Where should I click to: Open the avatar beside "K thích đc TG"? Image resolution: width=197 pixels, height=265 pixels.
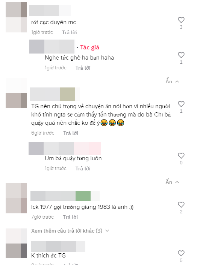pos(16,244)
